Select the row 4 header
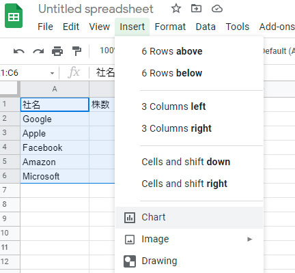295x273 pixels. [10, 147]
